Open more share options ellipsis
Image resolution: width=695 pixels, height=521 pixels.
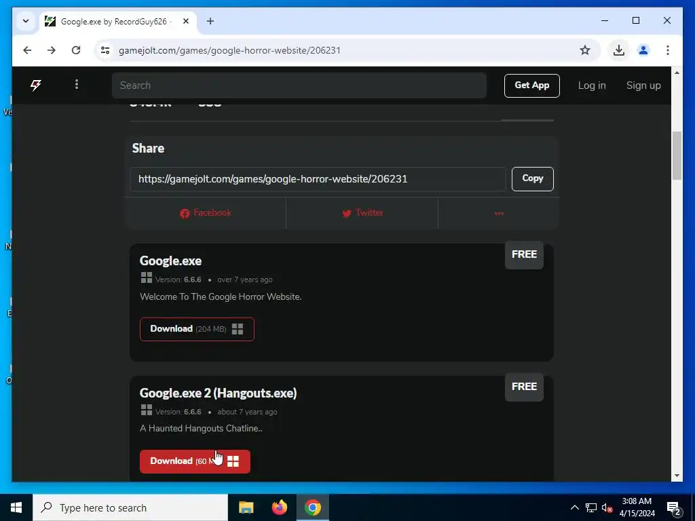coord(499,214)
